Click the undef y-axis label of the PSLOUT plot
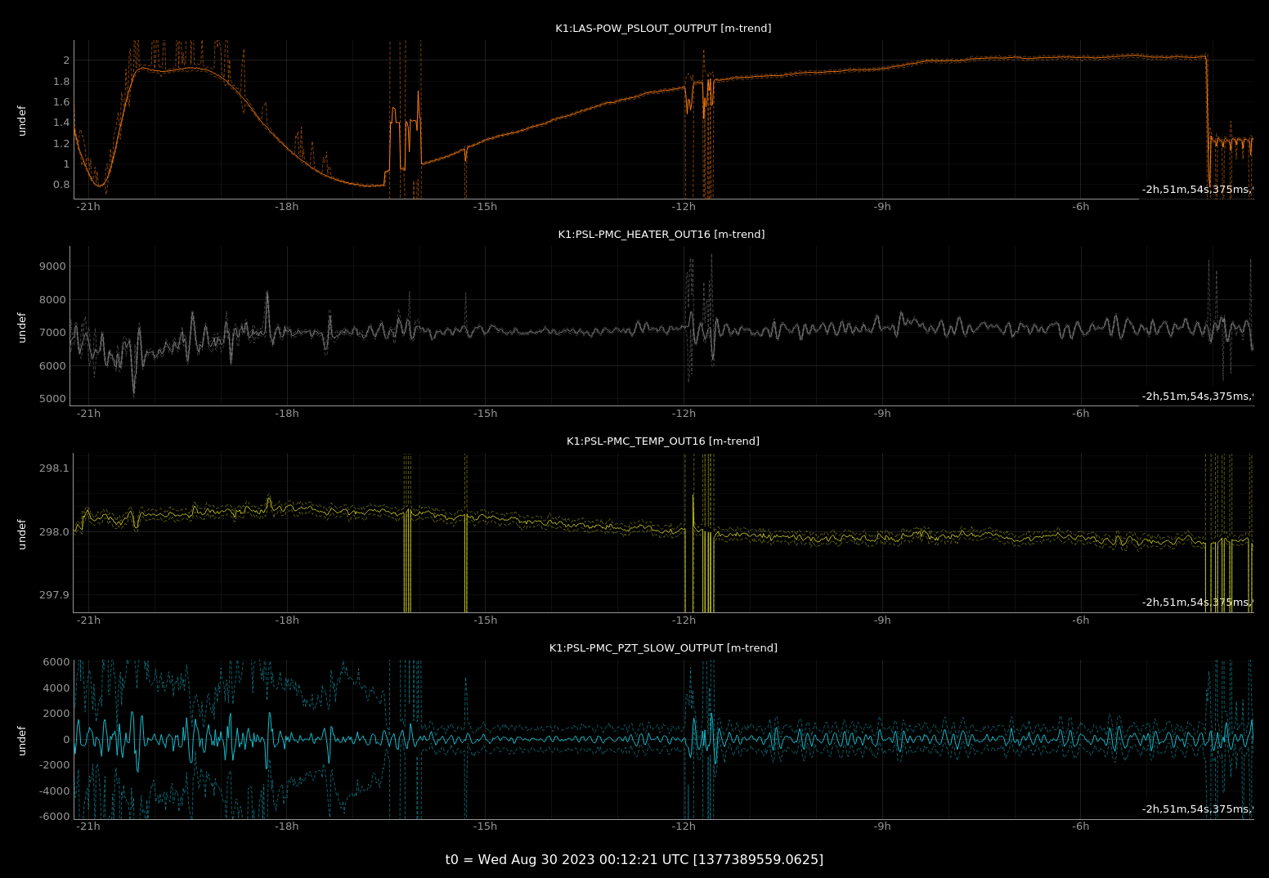This screenshot has width=1269, height=878. coord(22,120)
